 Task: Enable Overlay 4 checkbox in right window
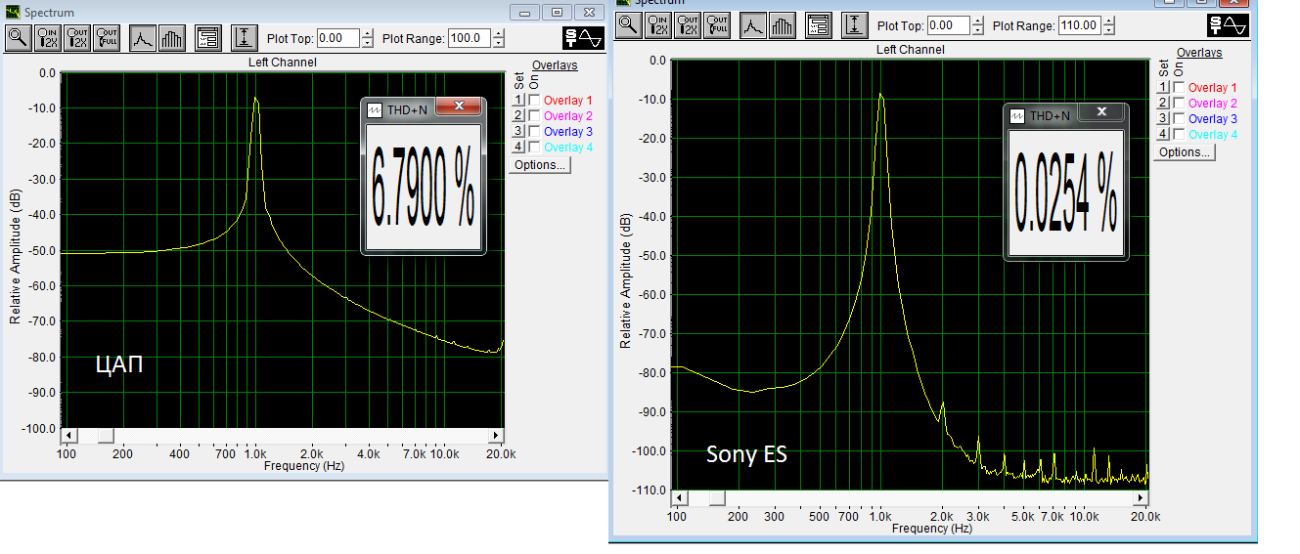click(x=1179, y=135)
